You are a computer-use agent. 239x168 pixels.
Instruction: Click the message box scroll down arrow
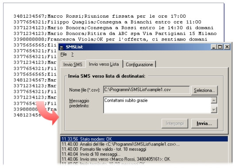tap(214, 110)
